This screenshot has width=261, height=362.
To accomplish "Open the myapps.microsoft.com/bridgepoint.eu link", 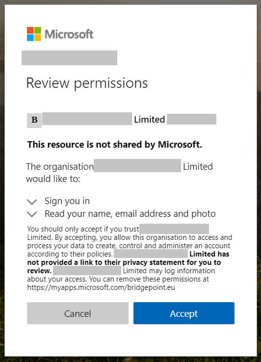I will [101, 287].
